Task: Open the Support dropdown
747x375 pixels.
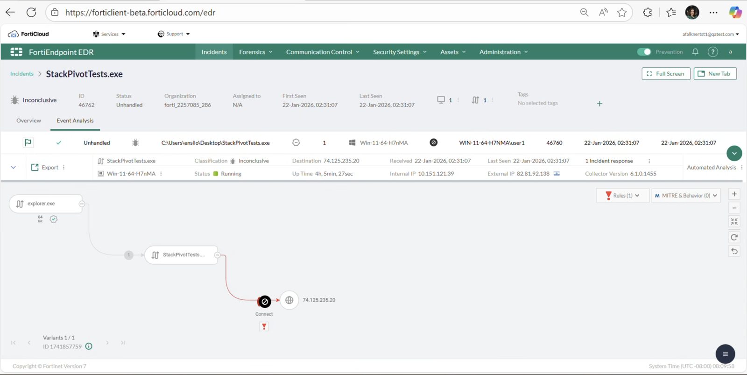Action: tap(174, 34)
